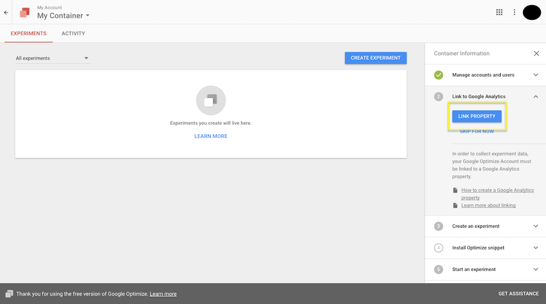Switch to the Activity tab
This screenshot has height=304, width=546.
point(73,33)
